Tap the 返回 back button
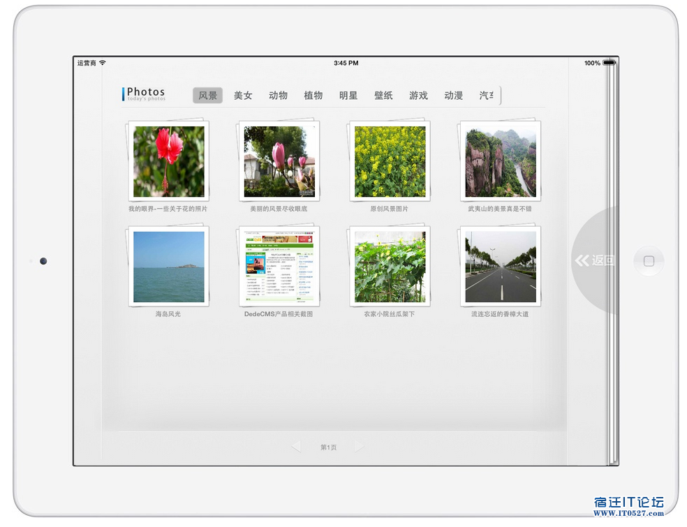687x527 pixels. 595,260
